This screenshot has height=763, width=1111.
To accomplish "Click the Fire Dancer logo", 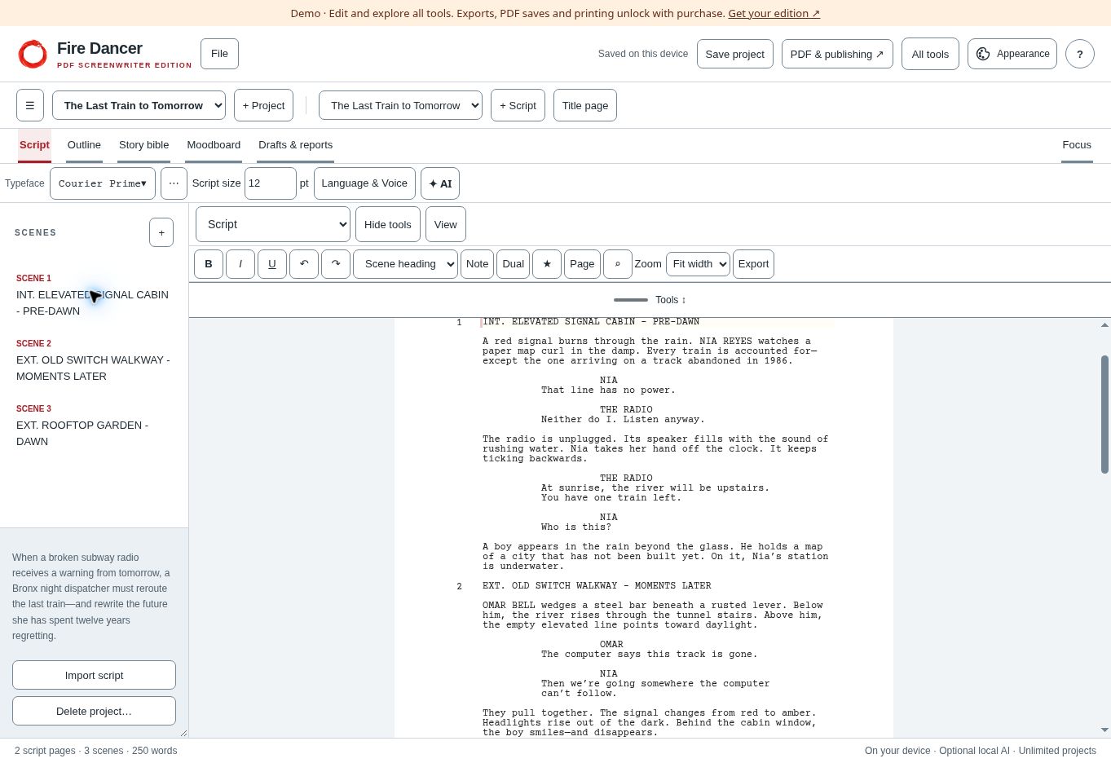I will pyautogui.click(x=33, y=54).
